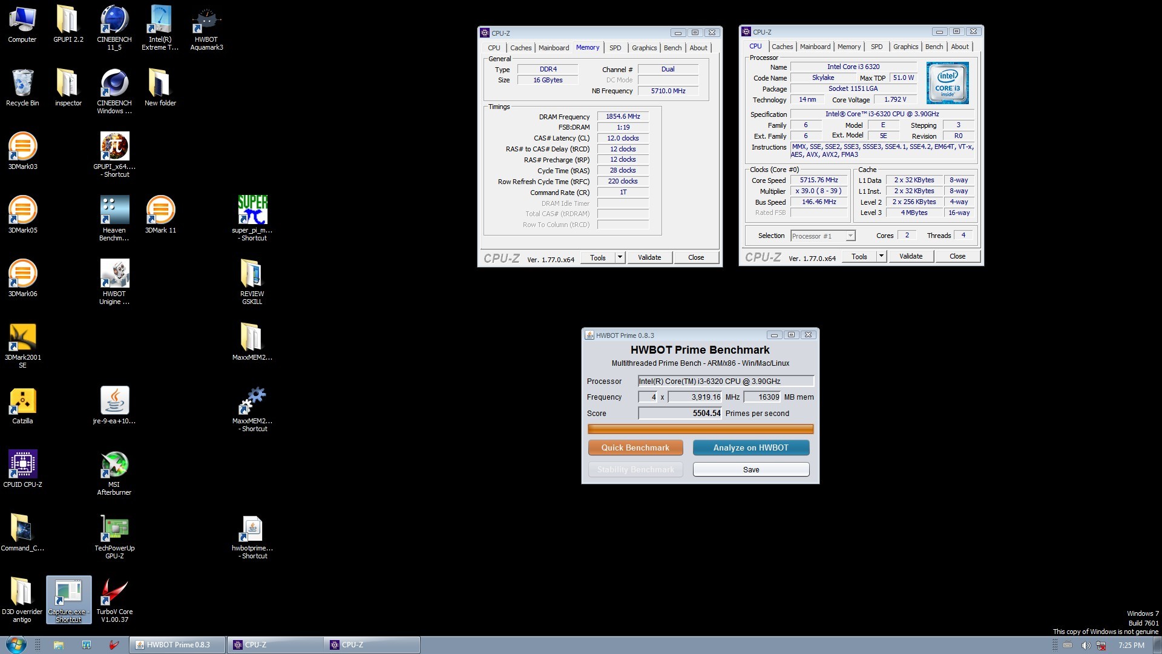The width and height of the screenshot is (1162, 654).
Task: Click the Intel Core i3 inside logo
Action: (947, 83)
